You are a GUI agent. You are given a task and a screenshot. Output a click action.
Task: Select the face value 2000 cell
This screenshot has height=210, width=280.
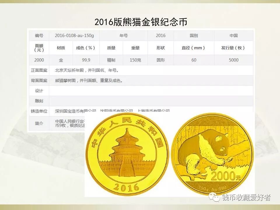tap(39, 60)
